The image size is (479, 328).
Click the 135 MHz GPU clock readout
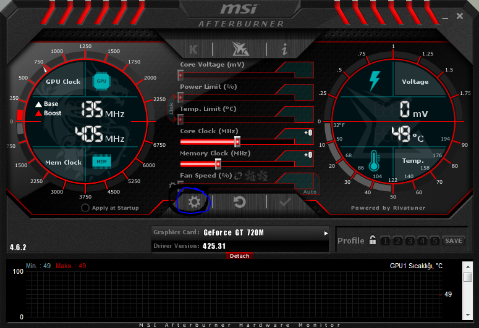pos(103,110)
